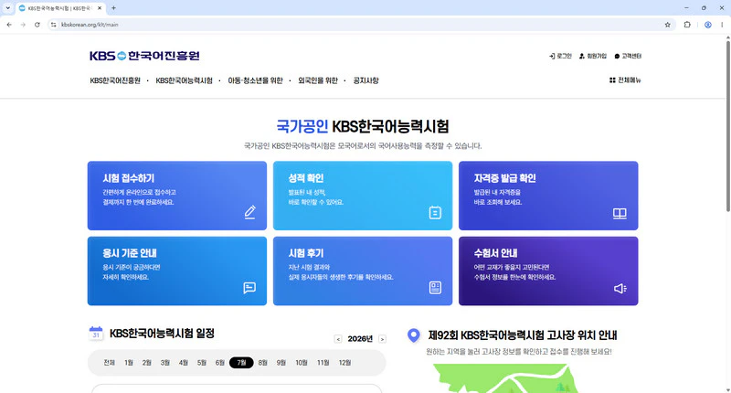The image size is (731, 393).
Task: Select the 6월 month tab
Action: pos(220,363)
